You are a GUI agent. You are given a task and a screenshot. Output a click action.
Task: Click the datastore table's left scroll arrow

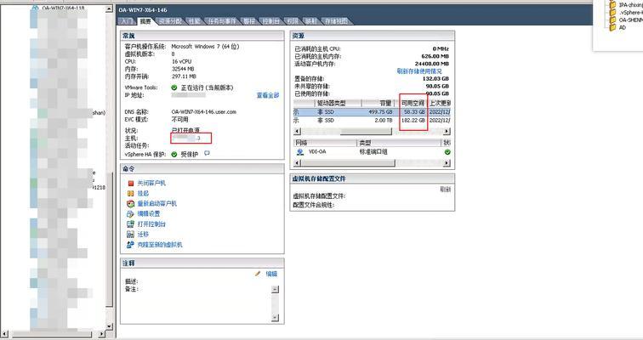(298, 132)
